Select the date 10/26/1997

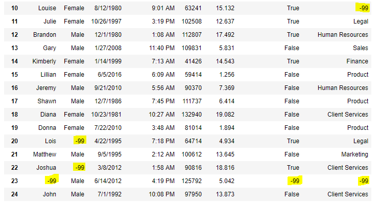[106, 21]
